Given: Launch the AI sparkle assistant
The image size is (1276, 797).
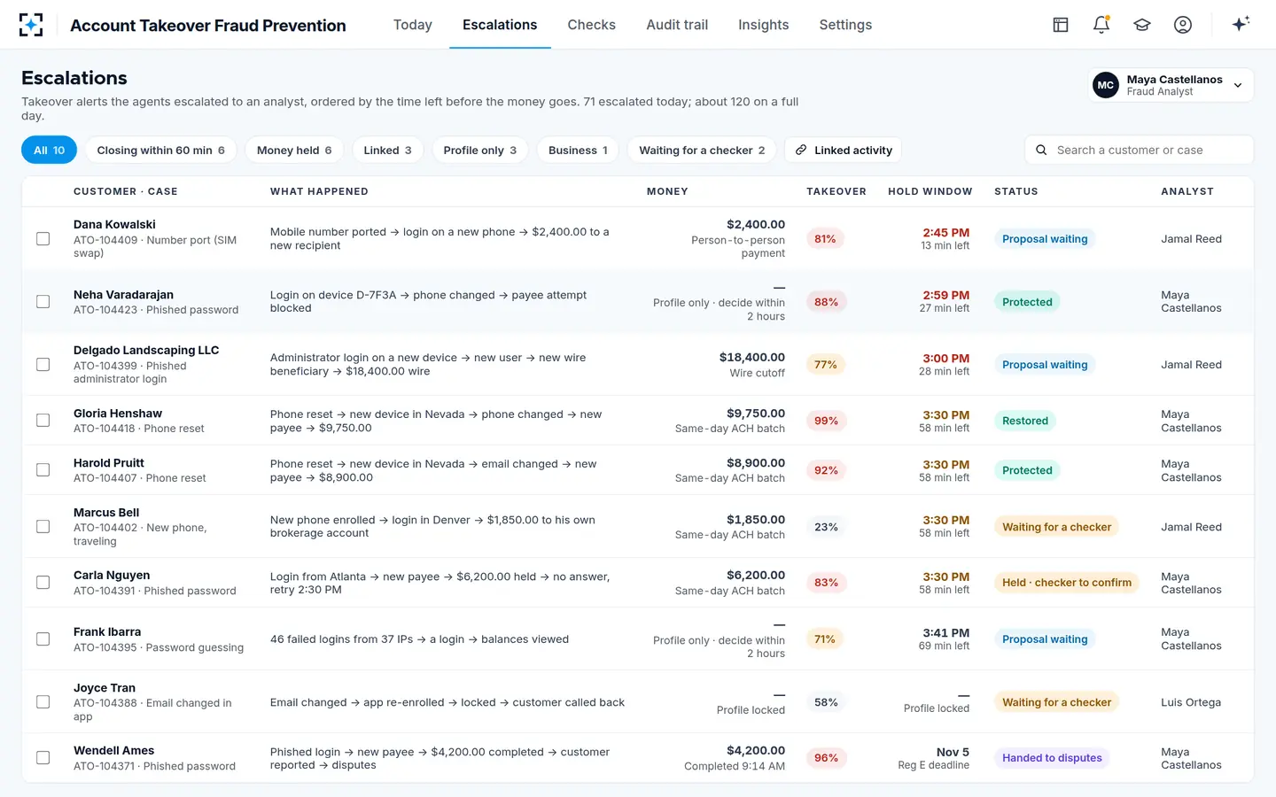Looking at the screenshot, I should (1241, 24).
